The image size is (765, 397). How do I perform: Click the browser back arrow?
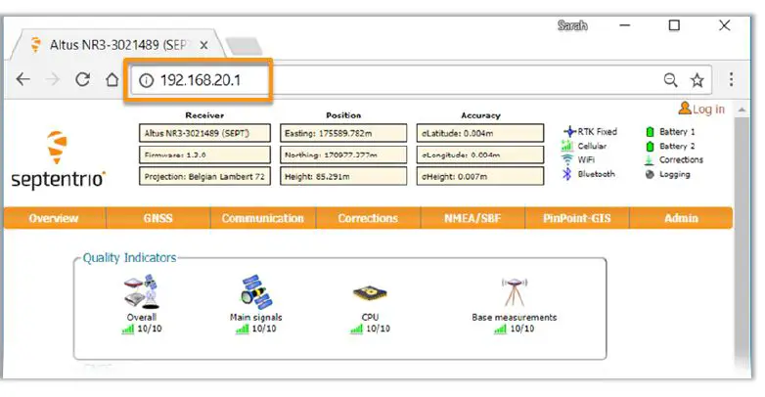pos(22,79)
